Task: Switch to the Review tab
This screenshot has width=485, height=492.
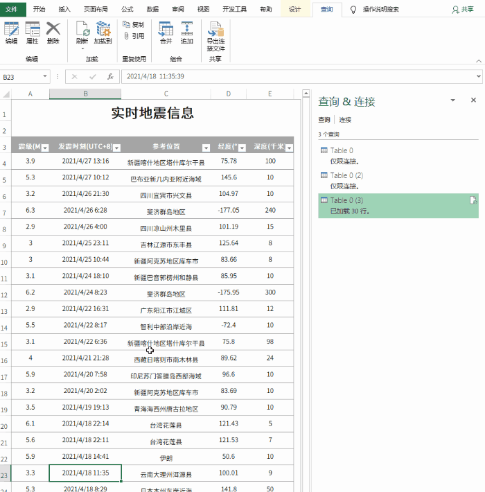Action: click(x=178, y=9)
